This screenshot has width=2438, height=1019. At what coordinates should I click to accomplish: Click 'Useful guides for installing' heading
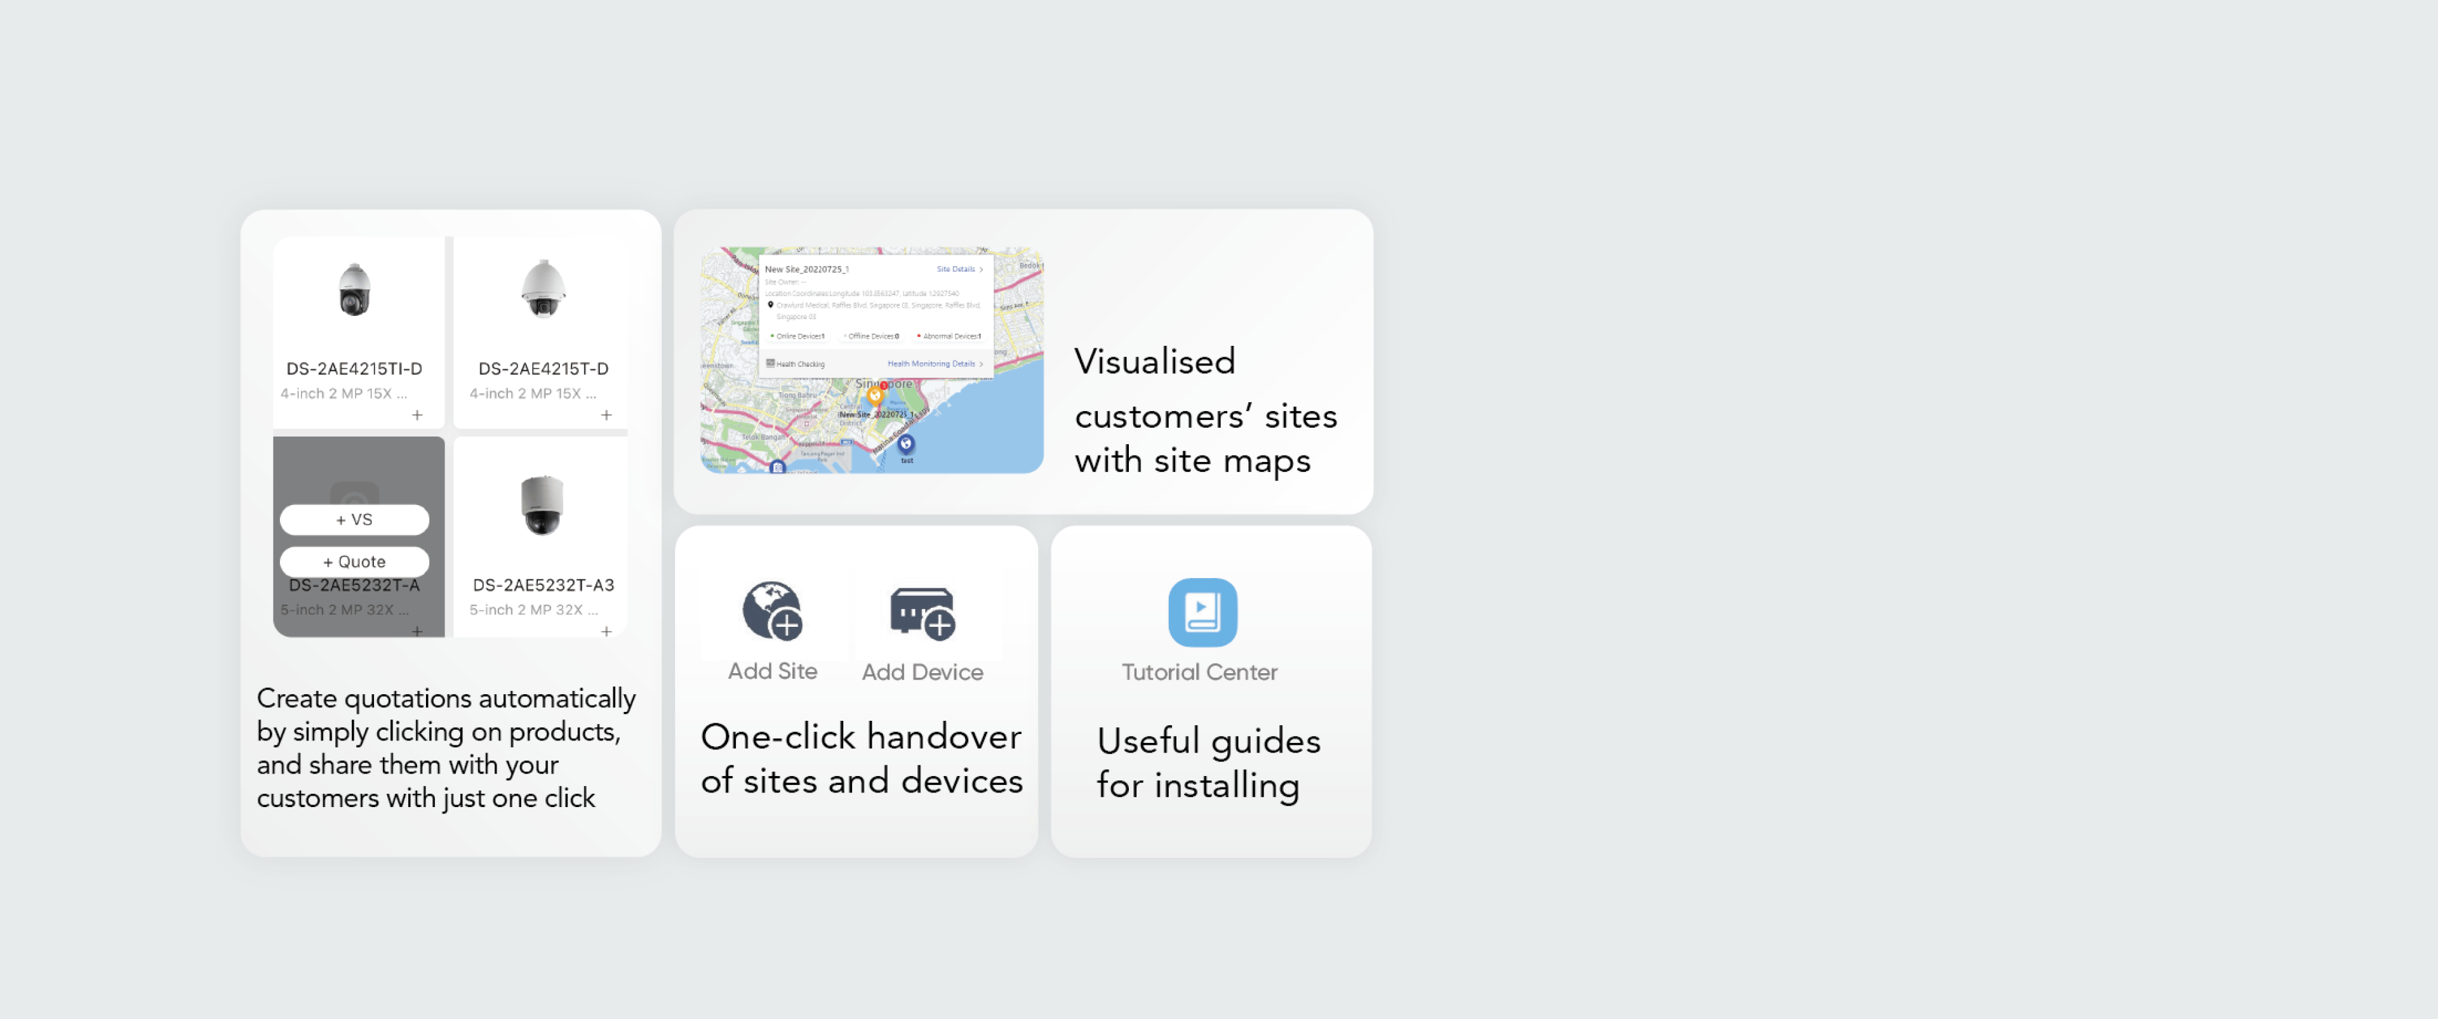1209,763
